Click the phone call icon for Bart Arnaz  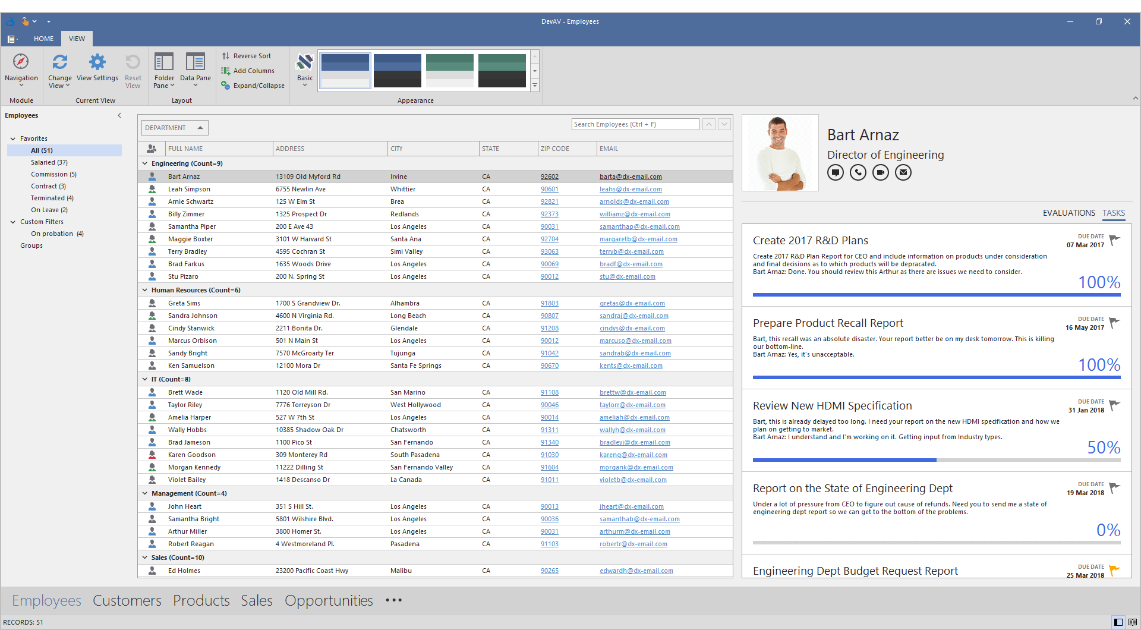pos(858,173)
